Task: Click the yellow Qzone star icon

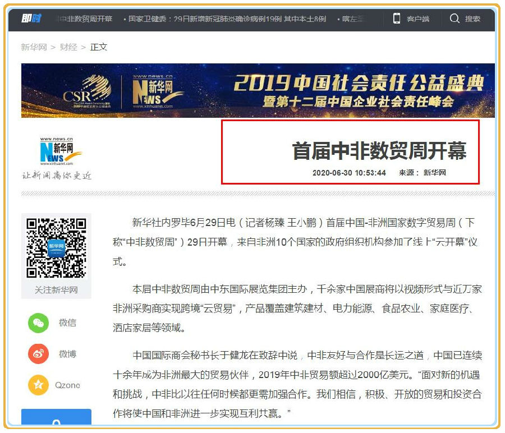Action: coord(39,385)
